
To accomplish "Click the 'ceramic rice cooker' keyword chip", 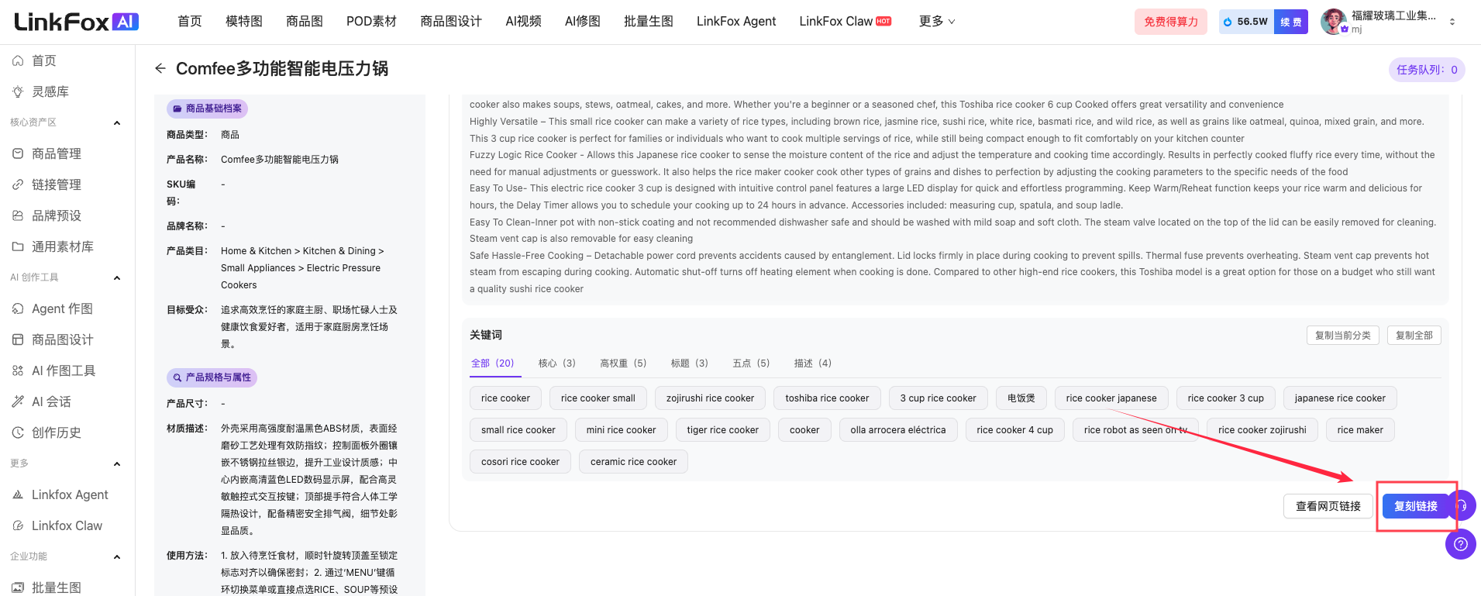I will coord(633,462).
